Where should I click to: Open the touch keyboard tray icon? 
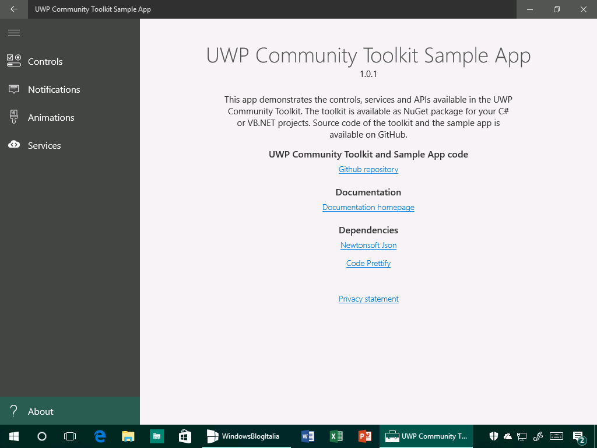click(557, 436)
